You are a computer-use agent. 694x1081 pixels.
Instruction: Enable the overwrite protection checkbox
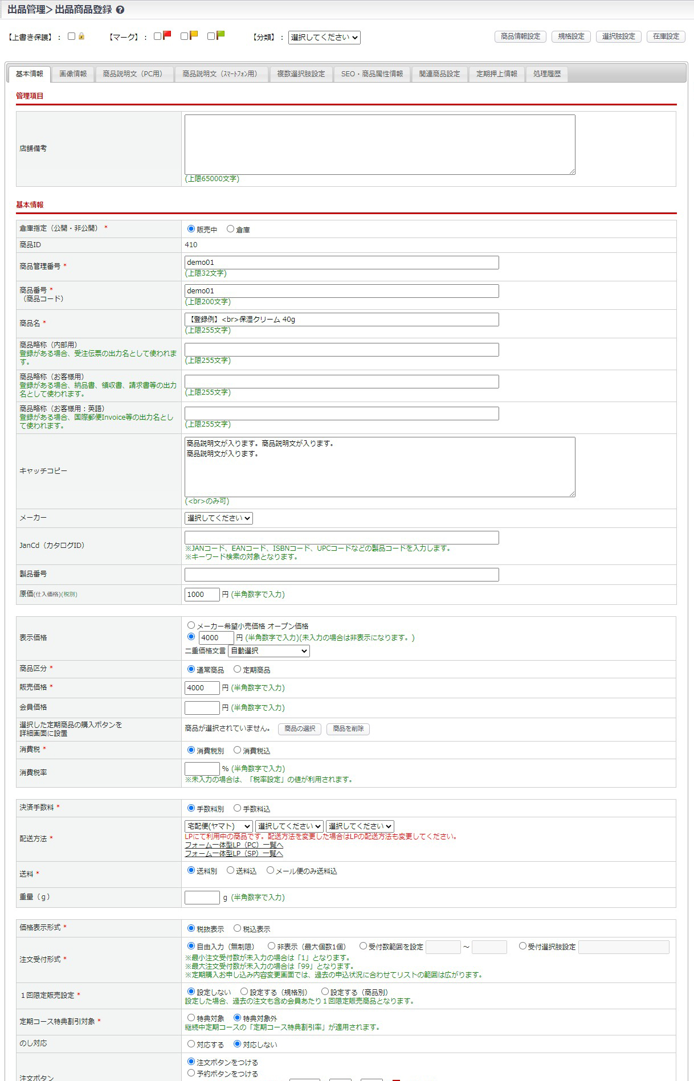point(71,36)
